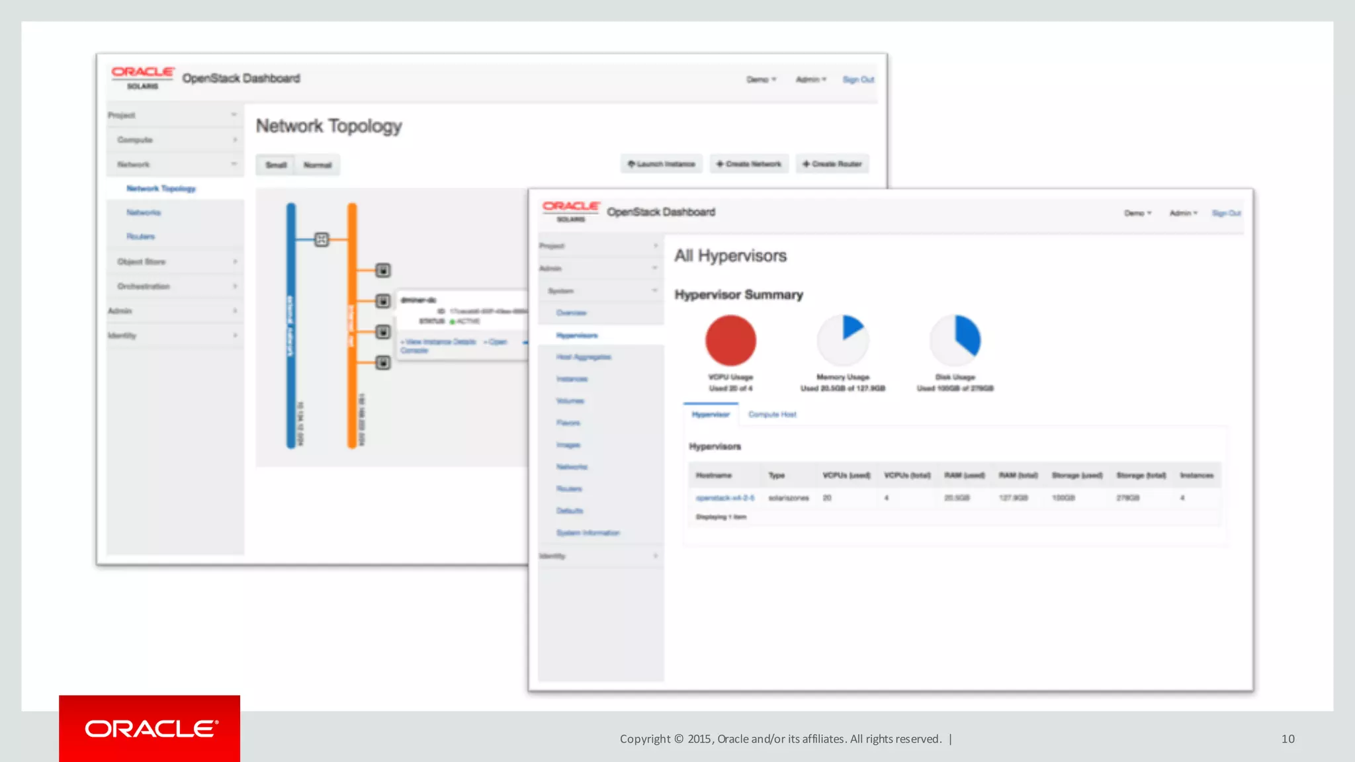Screen dimensions: 1355x762
Task: Click the blue external network bar
Action: coord(290,325)
